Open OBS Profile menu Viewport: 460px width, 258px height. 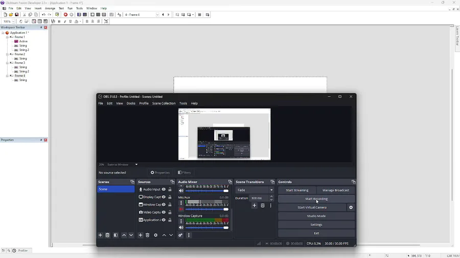click(144, 104)
